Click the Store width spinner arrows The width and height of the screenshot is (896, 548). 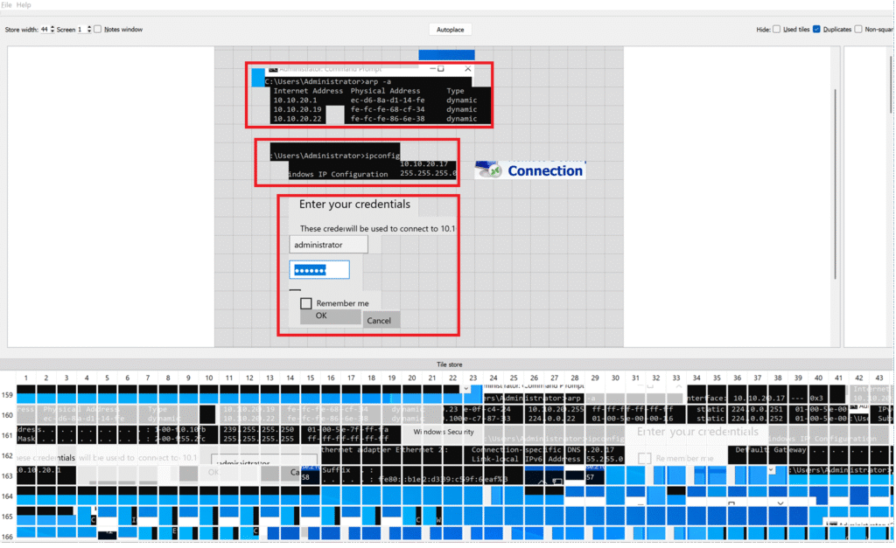tap(52, 30)
